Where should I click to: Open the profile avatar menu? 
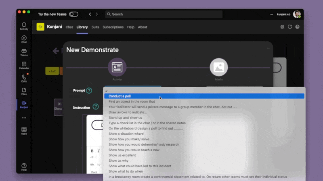point(297,14)
